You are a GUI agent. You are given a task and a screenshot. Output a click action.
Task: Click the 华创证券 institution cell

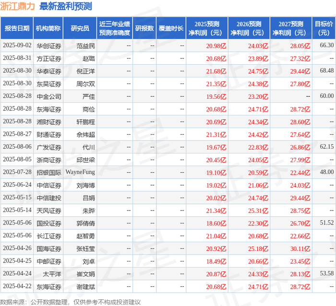[49, 46]
